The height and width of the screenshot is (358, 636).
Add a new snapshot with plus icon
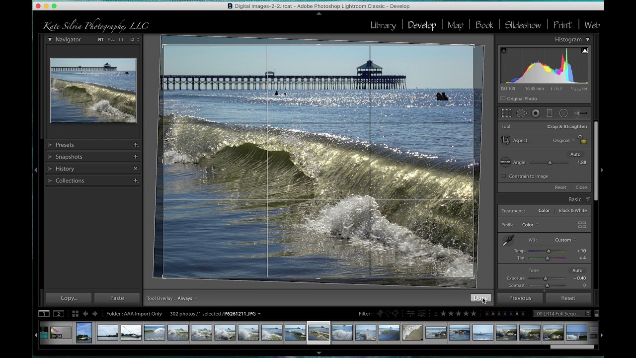[x=135, y=157]
